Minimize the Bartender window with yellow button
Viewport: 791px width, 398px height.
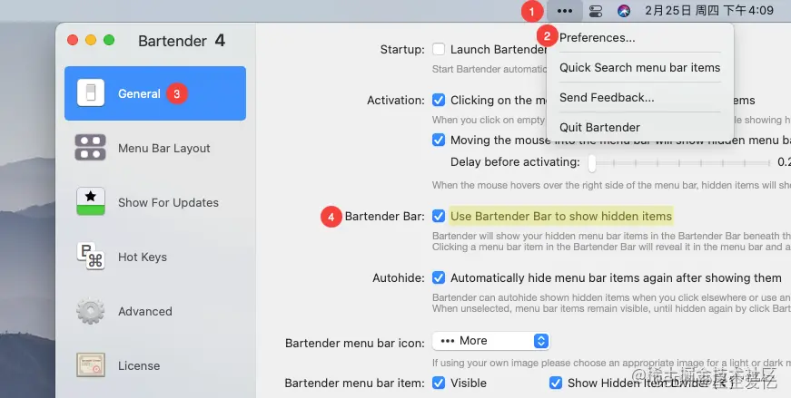click(91, 40)
